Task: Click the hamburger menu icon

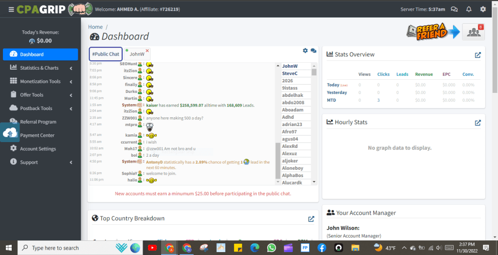Action: click(x=11, y=9)
